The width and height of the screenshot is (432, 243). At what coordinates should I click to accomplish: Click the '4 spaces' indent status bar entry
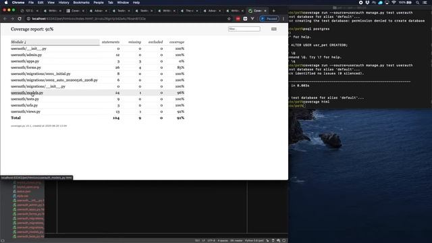tap(223, 240)
